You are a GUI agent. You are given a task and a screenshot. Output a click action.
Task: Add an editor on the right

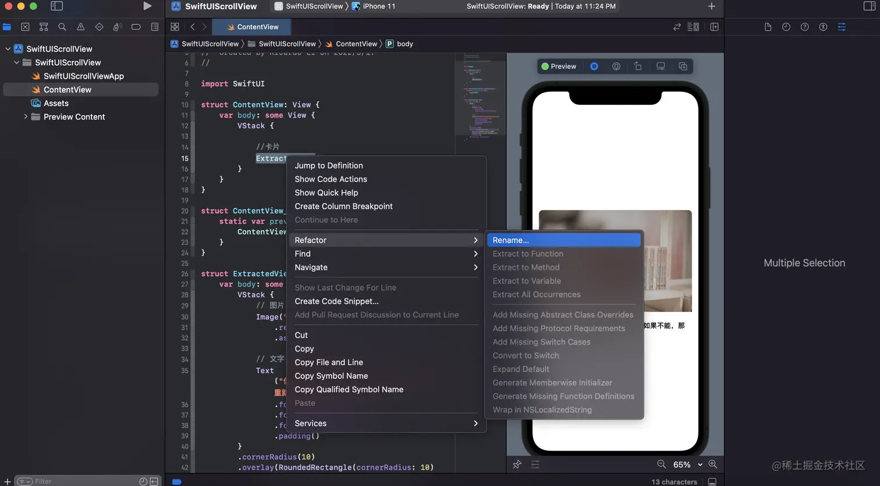coord(714,27)
